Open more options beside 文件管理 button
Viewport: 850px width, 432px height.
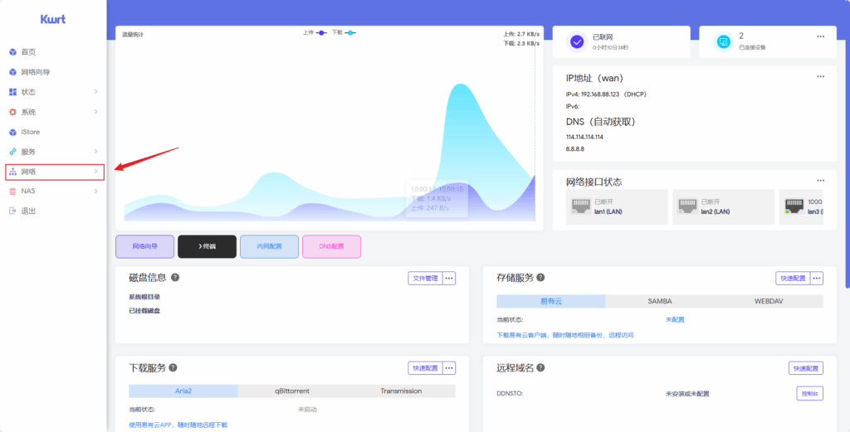coord(449,279)
